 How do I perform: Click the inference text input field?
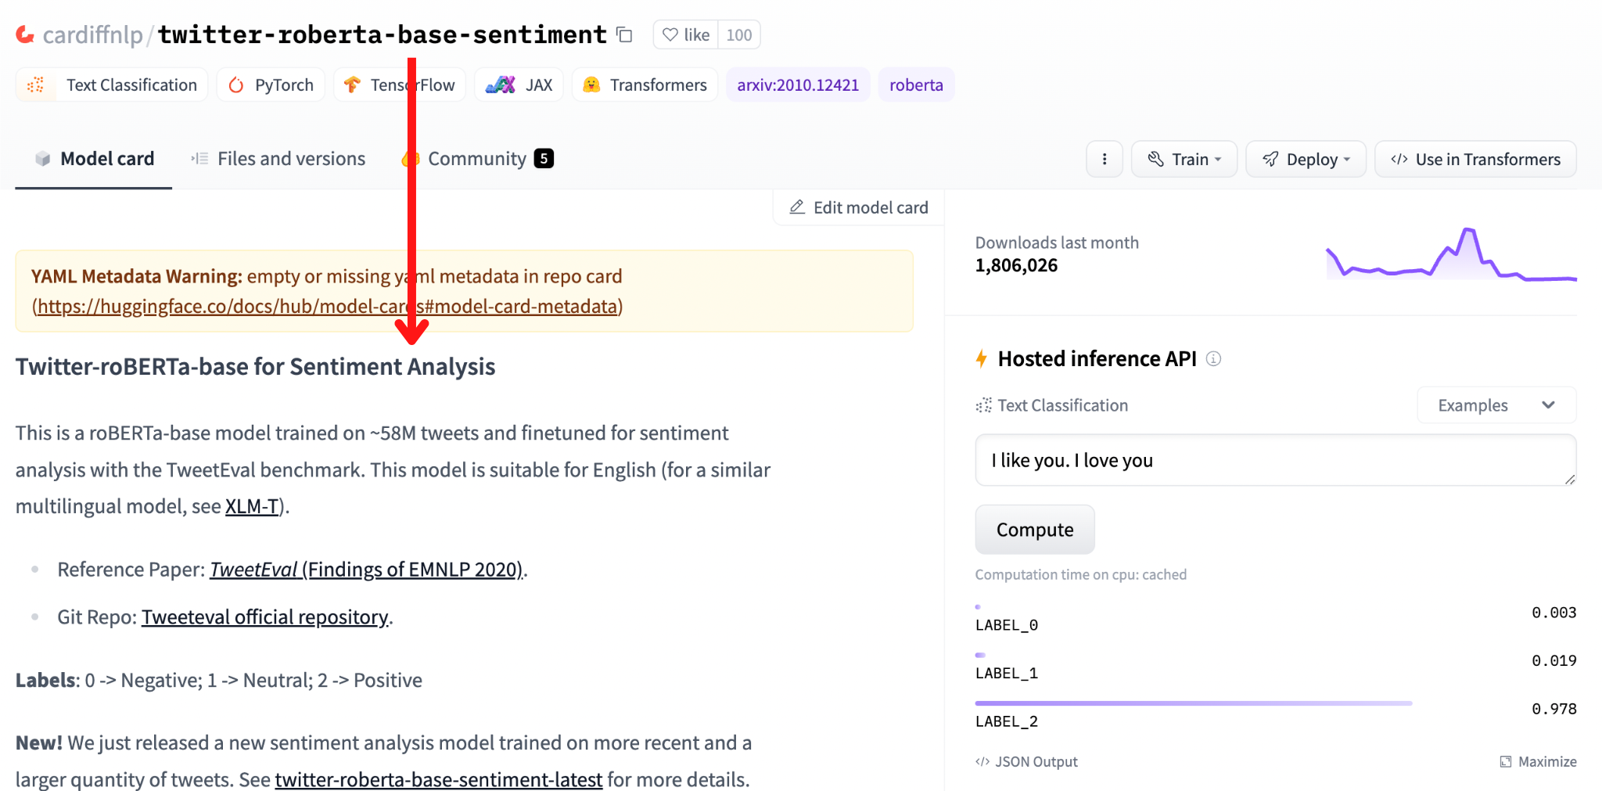coord(1275,460)
